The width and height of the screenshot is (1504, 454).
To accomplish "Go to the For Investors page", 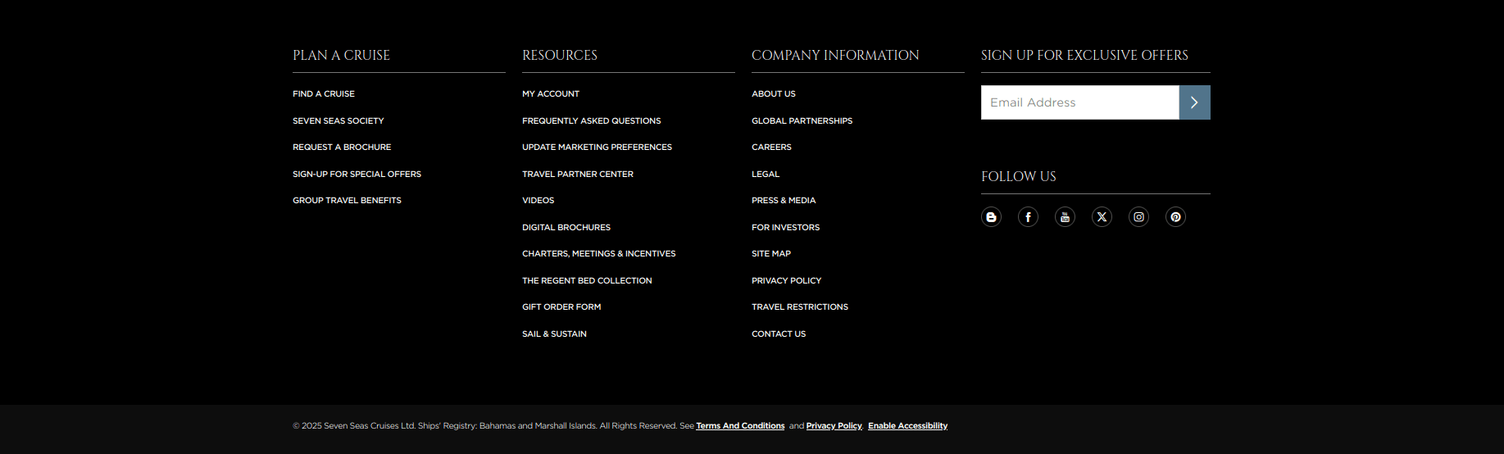I will pos(785,228).
